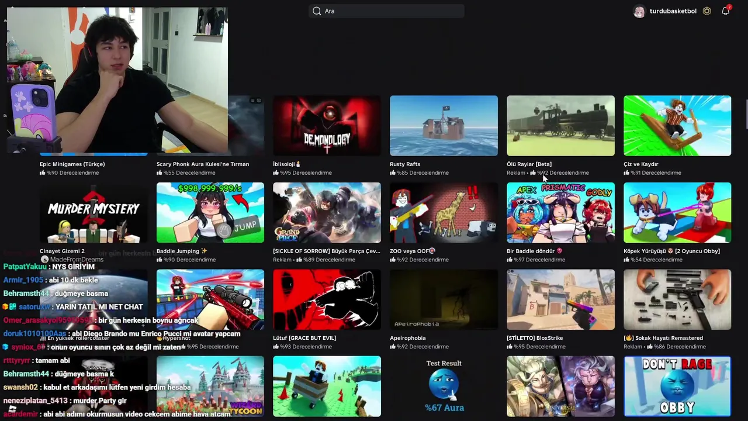
Task: Click the page vertical scrollbar
Action: tap(746, 114)
